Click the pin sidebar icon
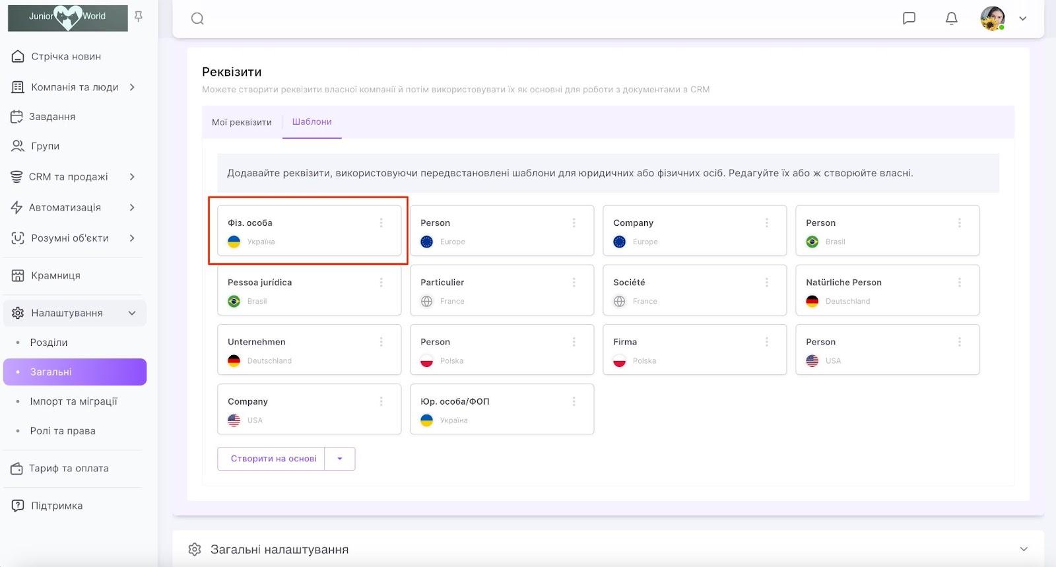 point(139,17)
